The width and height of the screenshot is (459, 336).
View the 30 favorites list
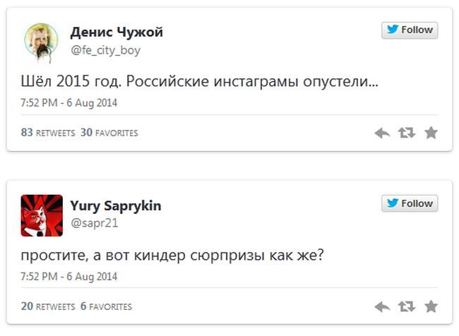(x=109, y=133)
